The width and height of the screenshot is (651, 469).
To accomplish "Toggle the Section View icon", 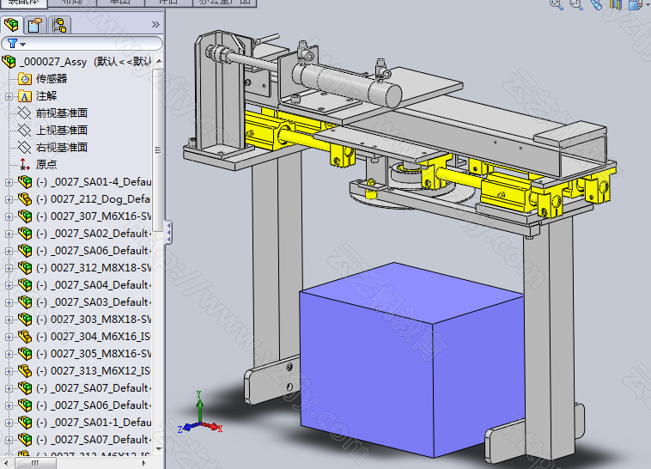I will click(616, 4).
